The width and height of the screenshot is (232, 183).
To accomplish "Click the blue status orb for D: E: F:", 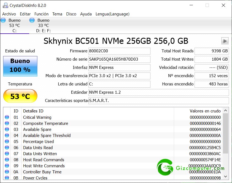I will pyautogui.click(x=32, y=20).
